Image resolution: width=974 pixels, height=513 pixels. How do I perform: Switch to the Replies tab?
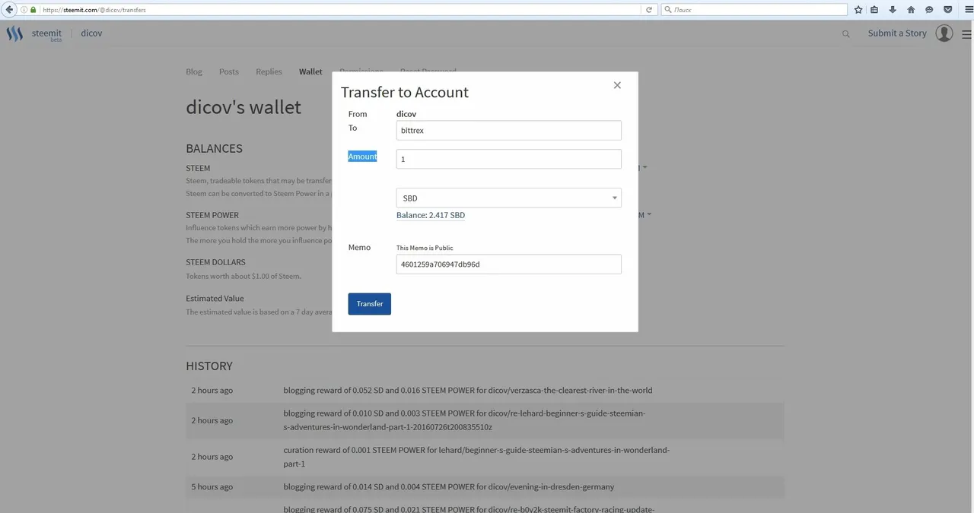[x=269, y=71]
